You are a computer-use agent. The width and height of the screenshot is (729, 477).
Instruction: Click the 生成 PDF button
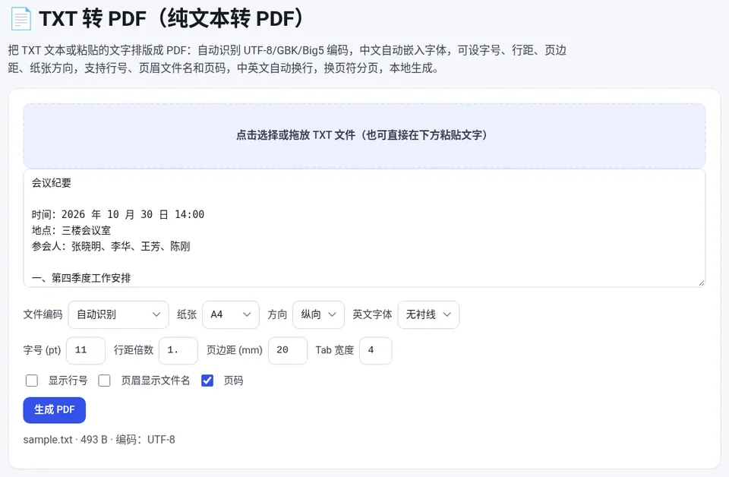point(55,410)
